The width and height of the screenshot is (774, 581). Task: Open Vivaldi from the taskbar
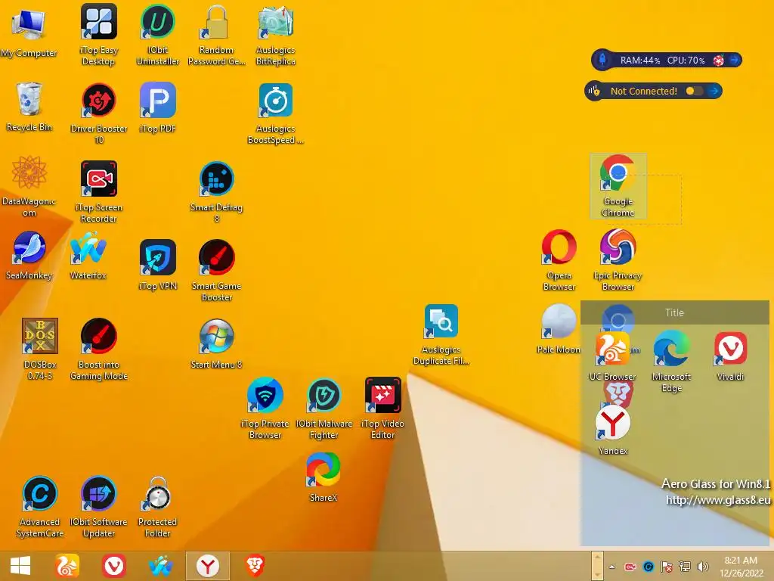tap(114, 566)
